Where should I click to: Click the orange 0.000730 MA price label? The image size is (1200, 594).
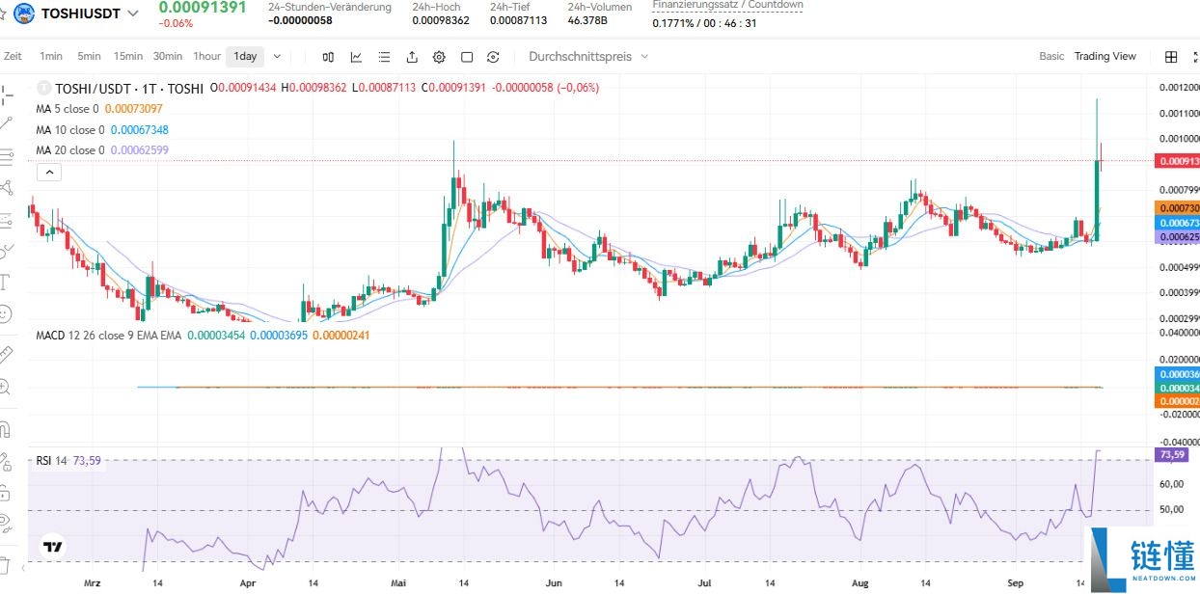(1177, 208)
